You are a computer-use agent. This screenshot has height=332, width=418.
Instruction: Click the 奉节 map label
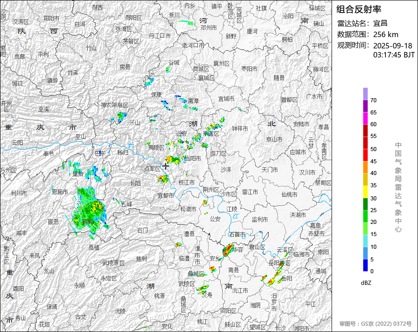(x=48, y=154)
